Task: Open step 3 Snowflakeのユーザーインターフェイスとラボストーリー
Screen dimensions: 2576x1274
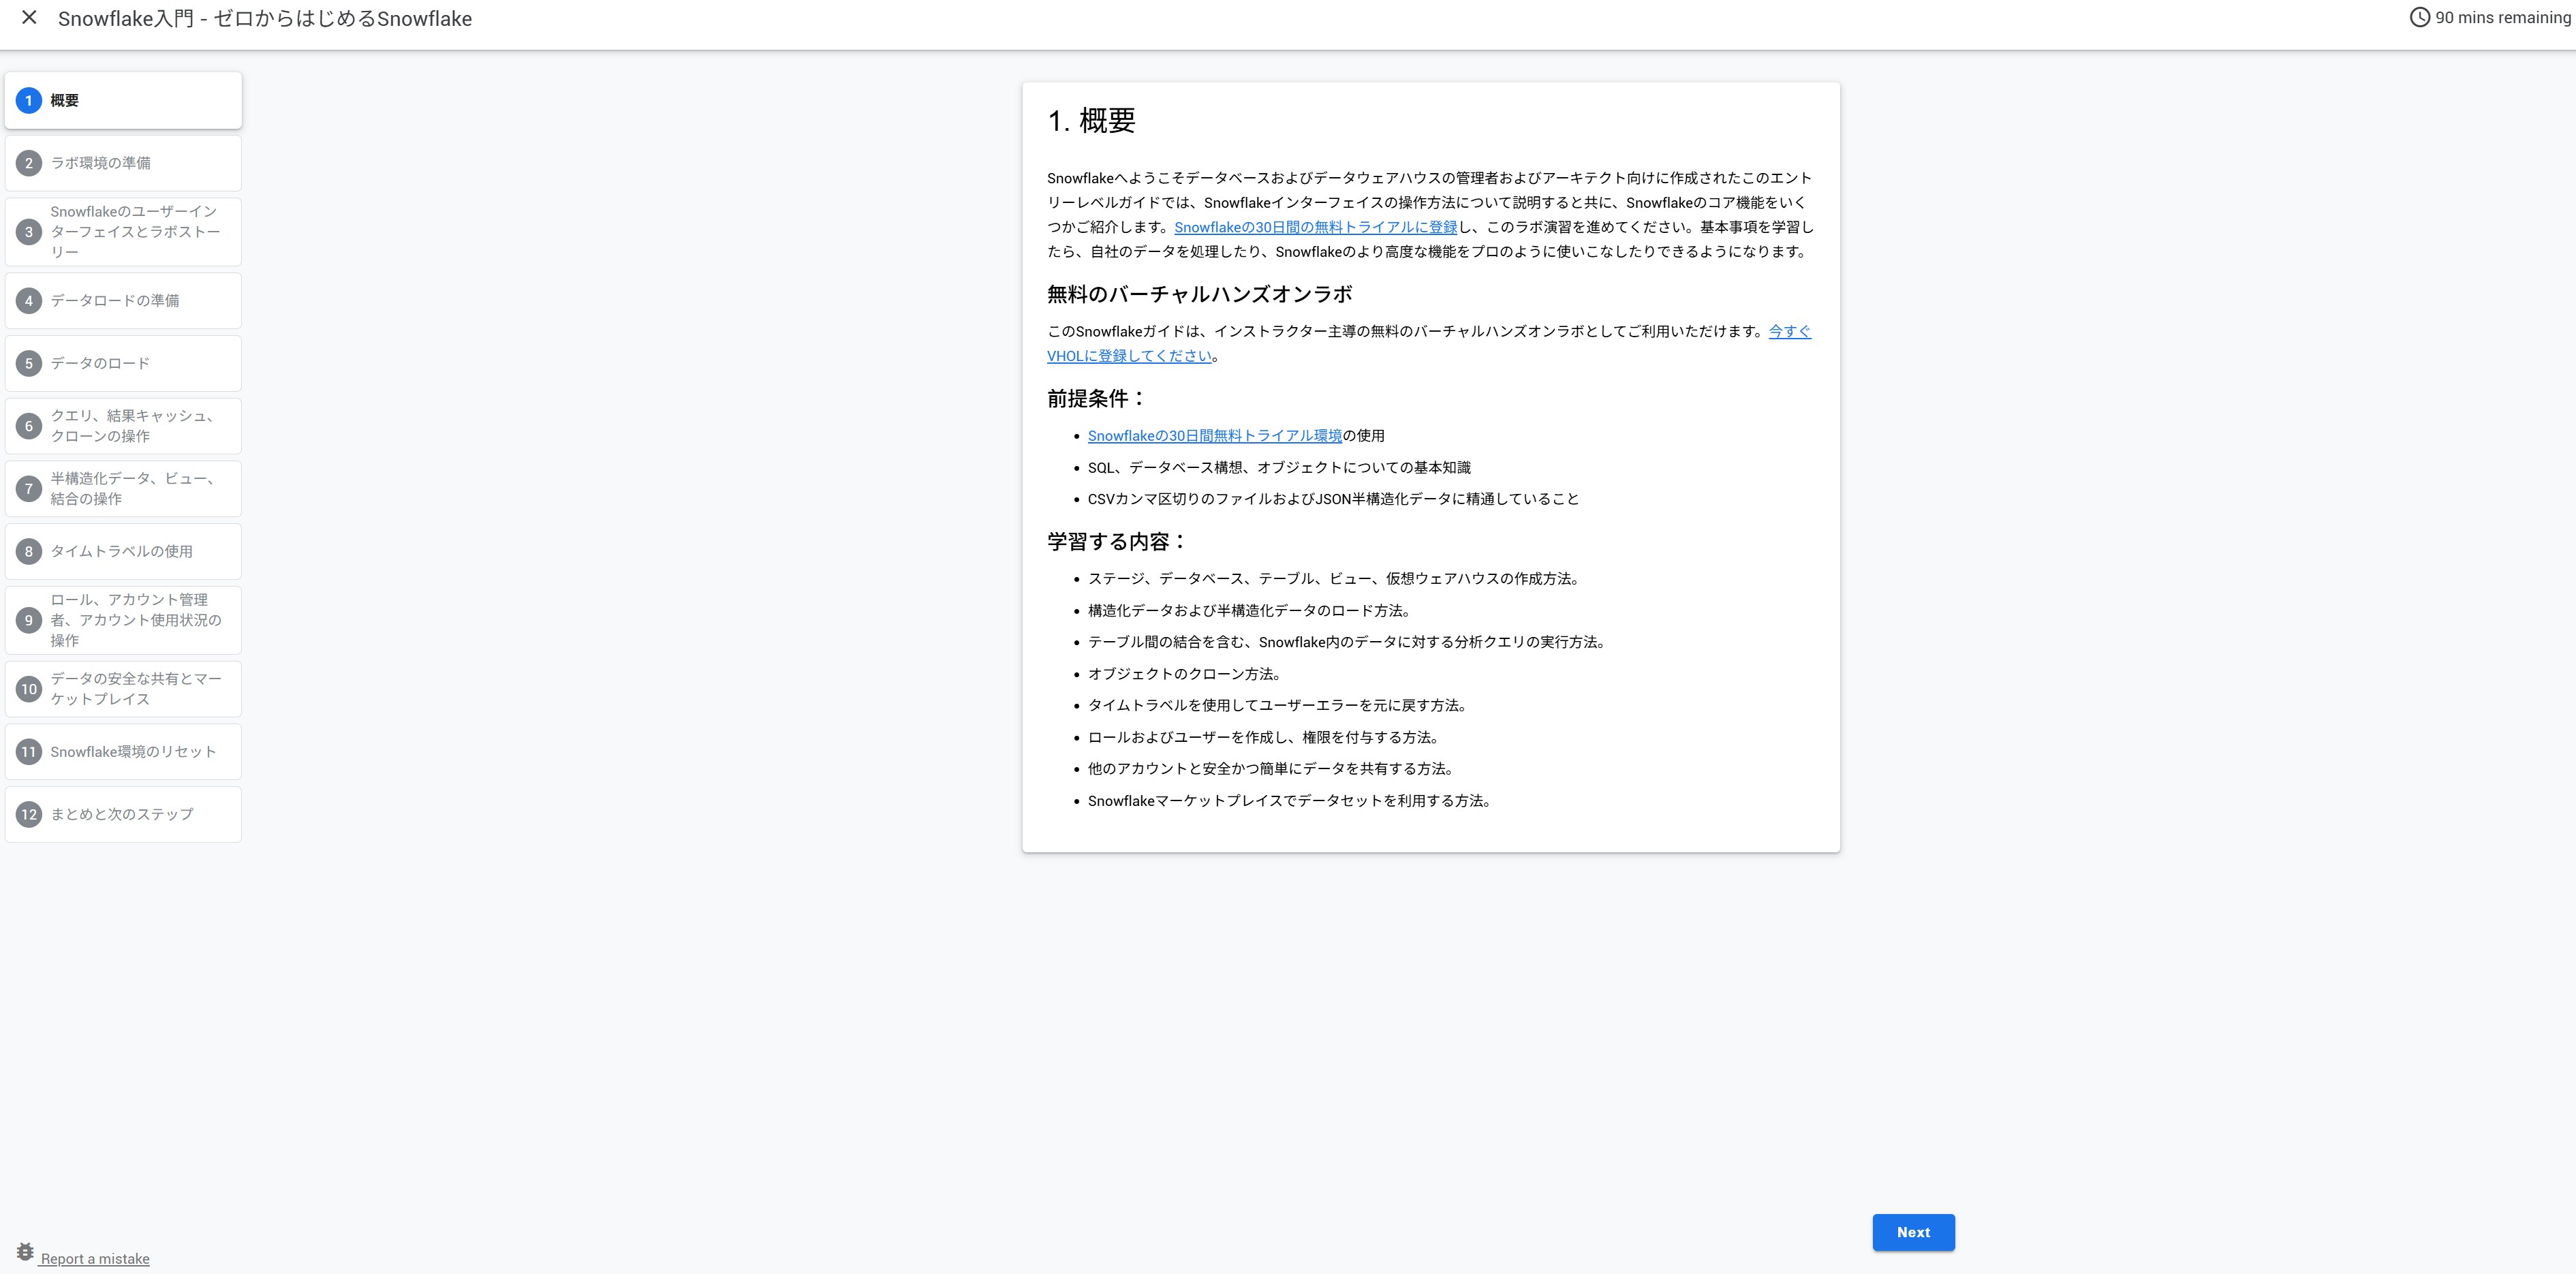Action: [x=123, y=232]
